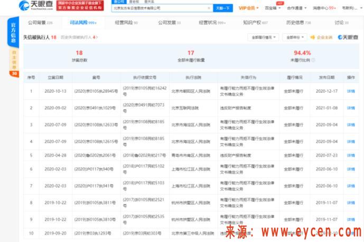The image size is (364, 242).
Task: Click case number (2020)京0491执1029号
Action: pos(95,108)
